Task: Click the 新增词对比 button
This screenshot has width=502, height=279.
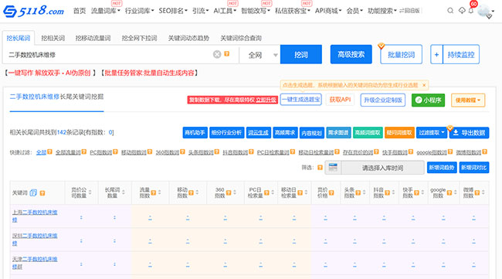Action: (x=474, y=168)
